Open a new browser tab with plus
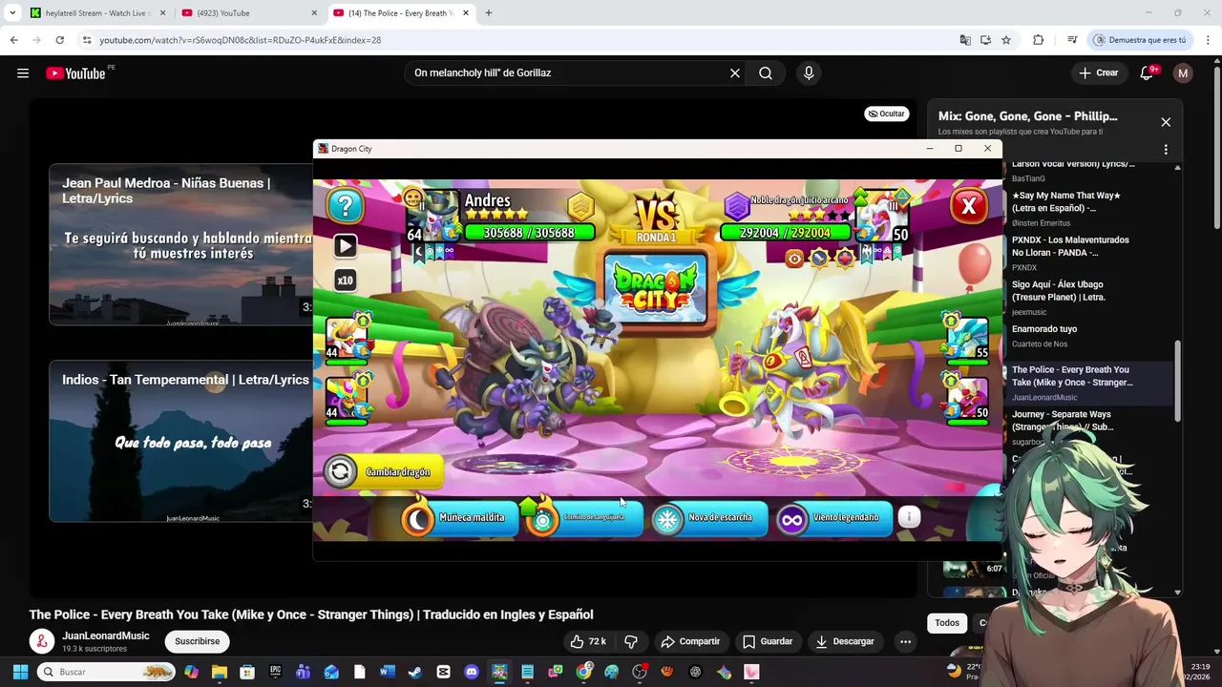 tap(489, 13)
